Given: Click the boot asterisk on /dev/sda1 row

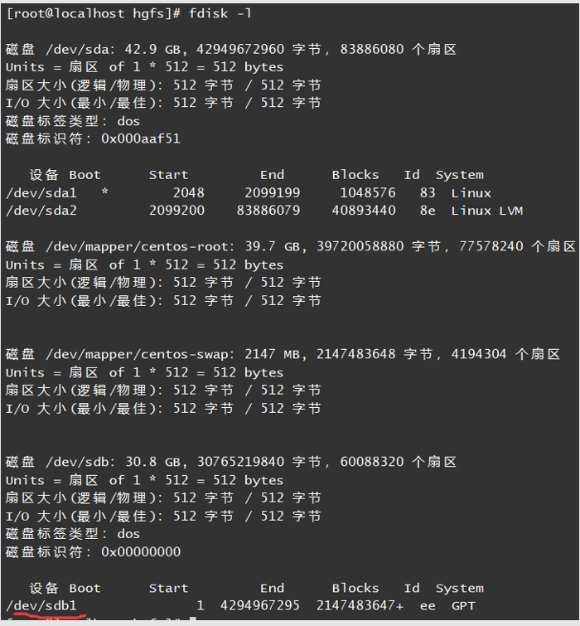Looking at the screenshot, I should [104, 193].
